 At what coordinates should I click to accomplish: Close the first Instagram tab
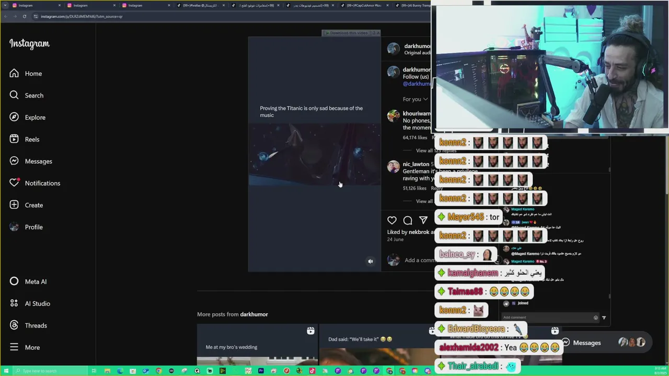pos(60,5)
